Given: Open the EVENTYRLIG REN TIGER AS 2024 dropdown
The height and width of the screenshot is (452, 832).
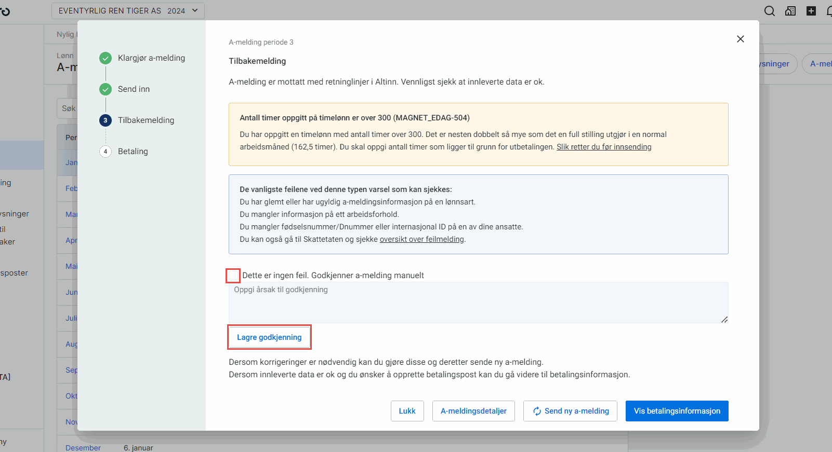Looking at the screenshot, I should (127, 10).
